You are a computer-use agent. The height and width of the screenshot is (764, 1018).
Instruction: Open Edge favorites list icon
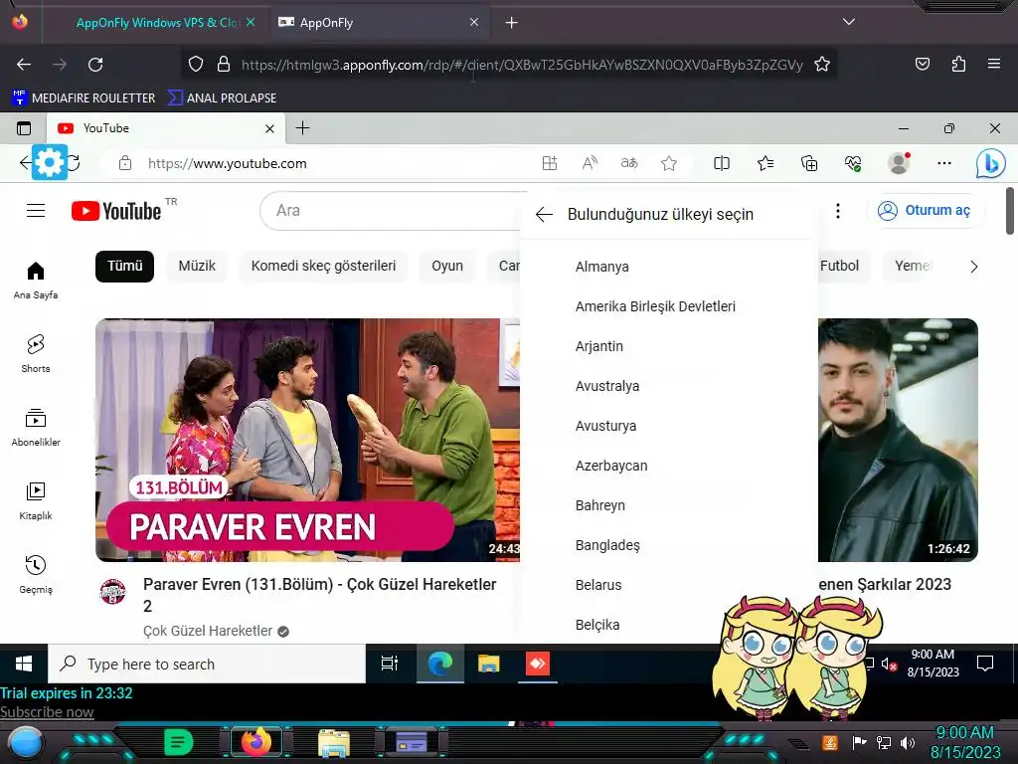click(x=765, y=164)
